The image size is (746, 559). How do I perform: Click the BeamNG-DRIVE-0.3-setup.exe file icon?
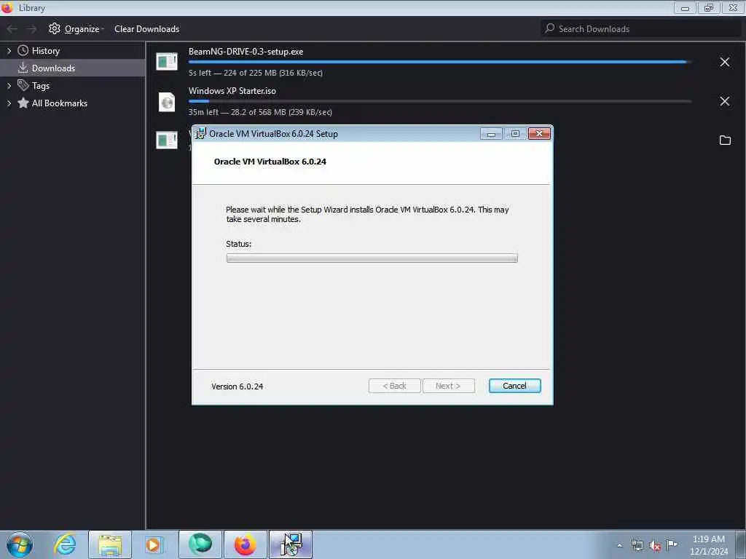[x=167, y=62]
